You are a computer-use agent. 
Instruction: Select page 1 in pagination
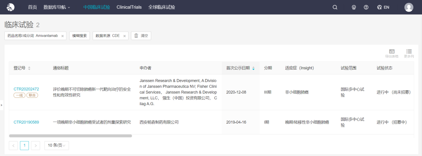click(x=25, y=145)
